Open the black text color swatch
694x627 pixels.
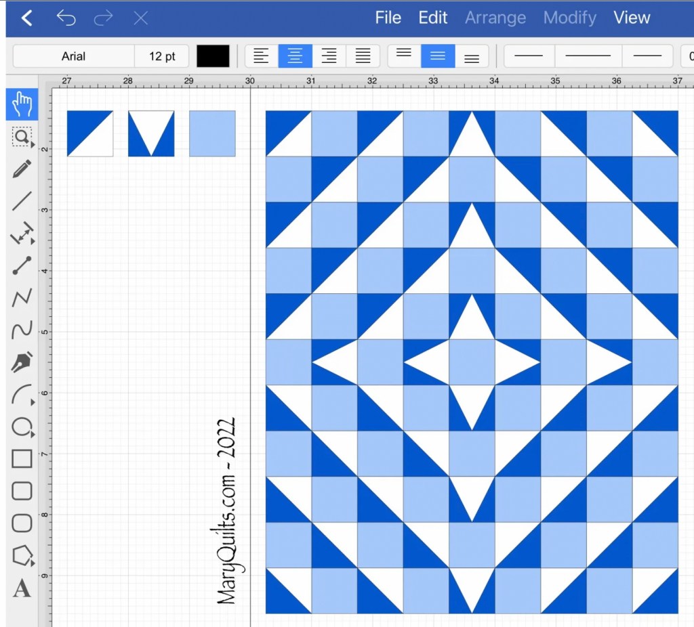pos(213,56)
